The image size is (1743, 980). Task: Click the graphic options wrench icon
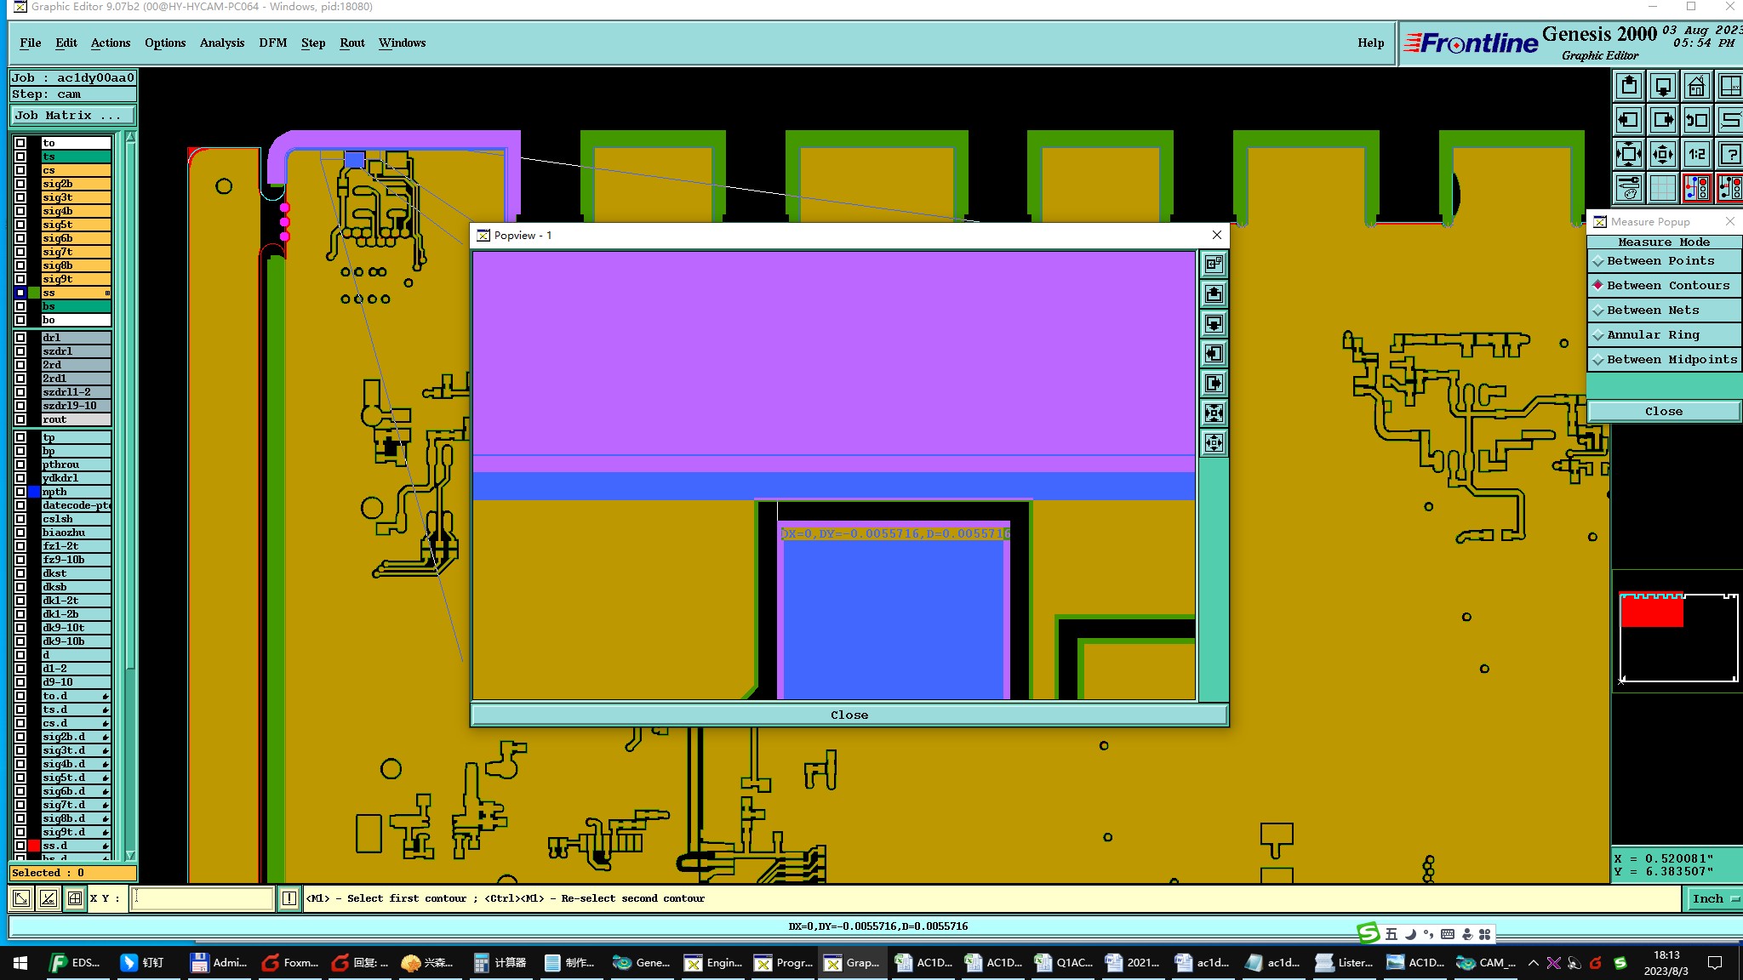[x=1629, y=188]
